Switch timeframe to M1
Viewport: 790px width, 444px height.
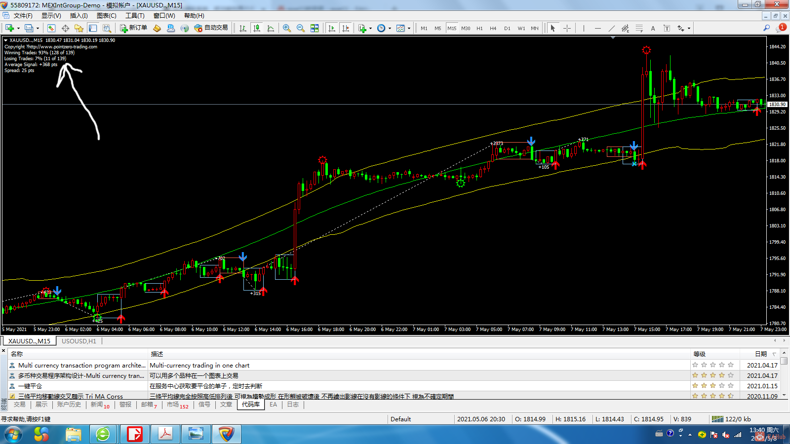[424, 28]
